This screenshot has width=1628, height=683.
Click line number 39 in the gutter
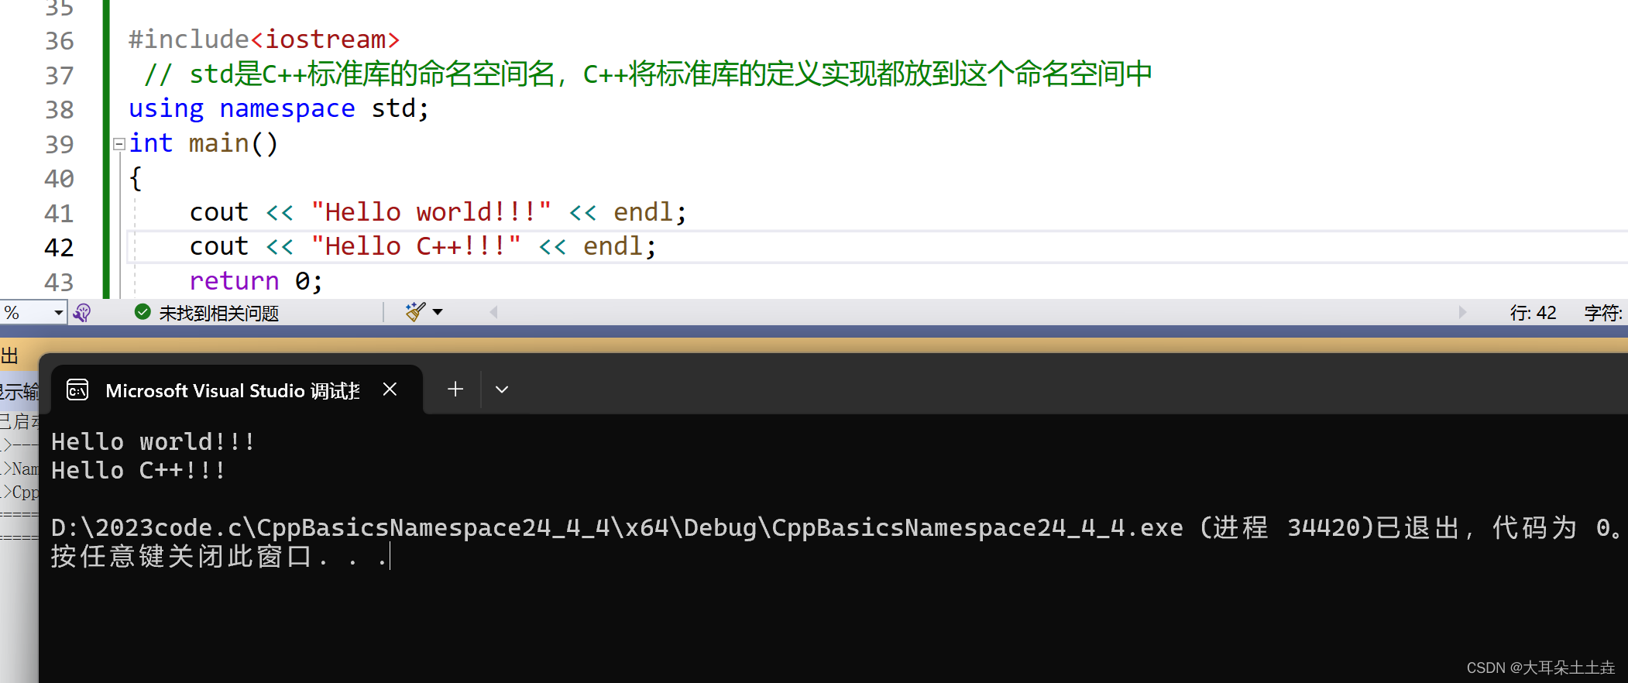[59, 145]
